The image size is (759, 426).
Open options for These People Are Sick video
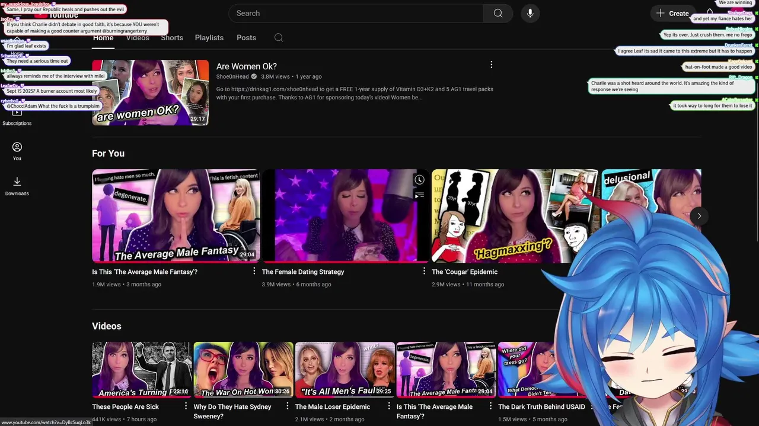186,406
